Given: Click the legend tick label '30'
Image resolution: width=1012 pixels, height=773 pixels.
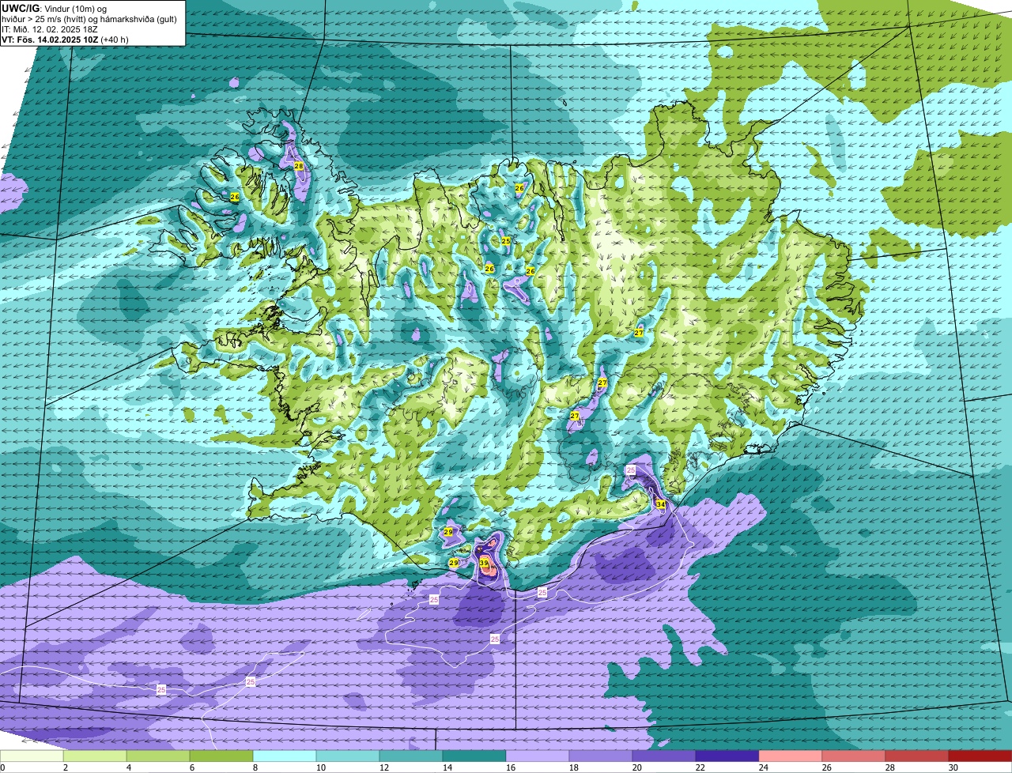Looking at the screenshot, I should 953,767.
